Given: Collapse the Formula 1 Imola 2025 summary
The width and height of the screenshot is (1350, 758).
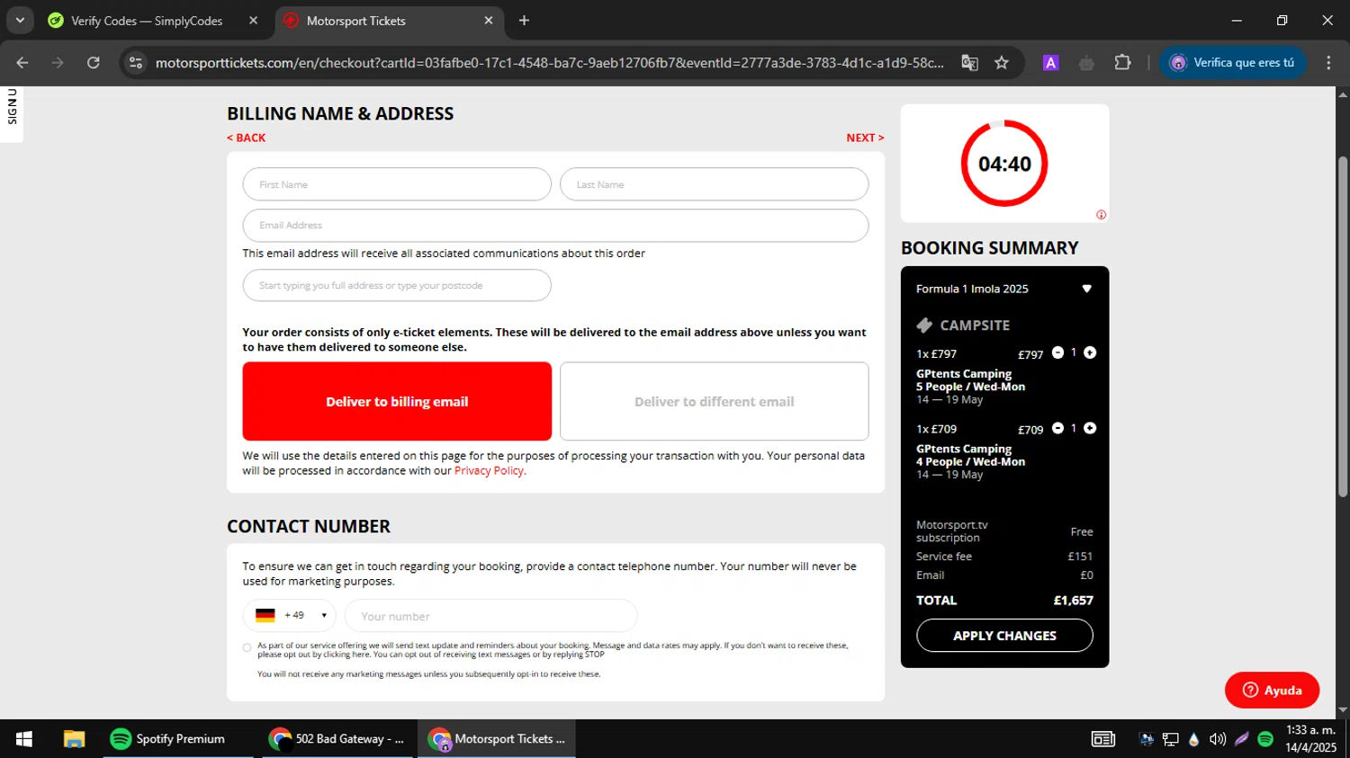Looking at the screenshot, I should click(1086, 289).
